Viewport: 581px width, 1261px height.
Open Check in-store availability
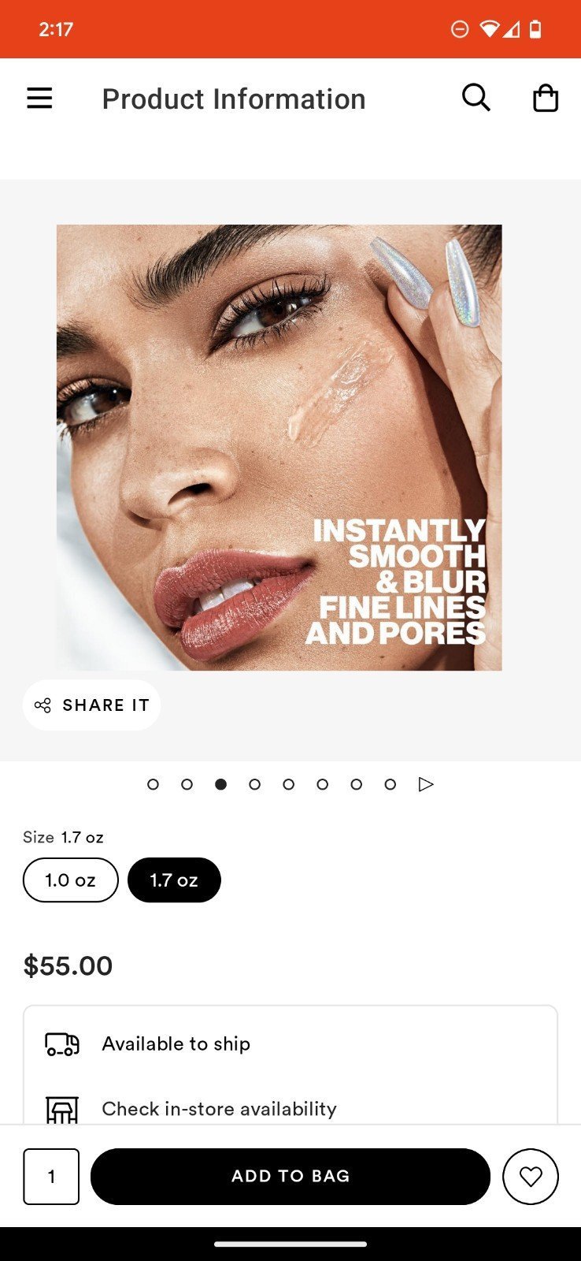pyautogui.click(x=219, y=1109)
